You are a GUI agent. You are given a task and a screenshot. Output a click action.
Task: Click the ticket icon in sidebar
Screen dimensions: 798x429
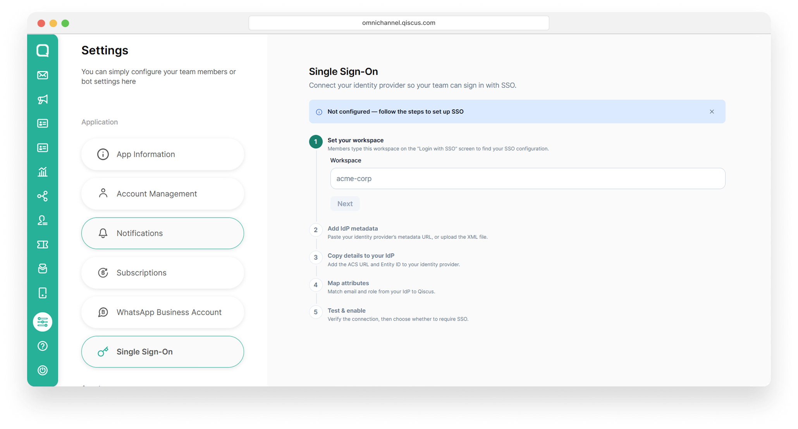coord(43,244)
